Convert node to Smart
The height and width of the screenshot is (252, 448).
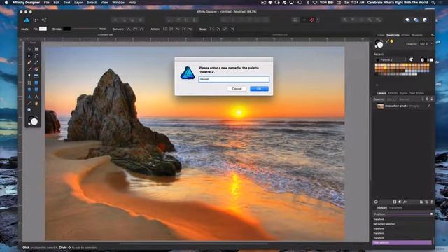click(x=141, y=29)
